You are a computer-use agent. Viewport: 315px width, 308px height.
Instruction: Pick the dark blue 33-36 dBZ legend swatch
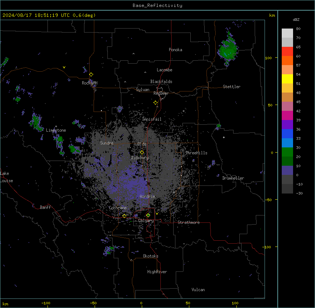[x=287, y=134]
